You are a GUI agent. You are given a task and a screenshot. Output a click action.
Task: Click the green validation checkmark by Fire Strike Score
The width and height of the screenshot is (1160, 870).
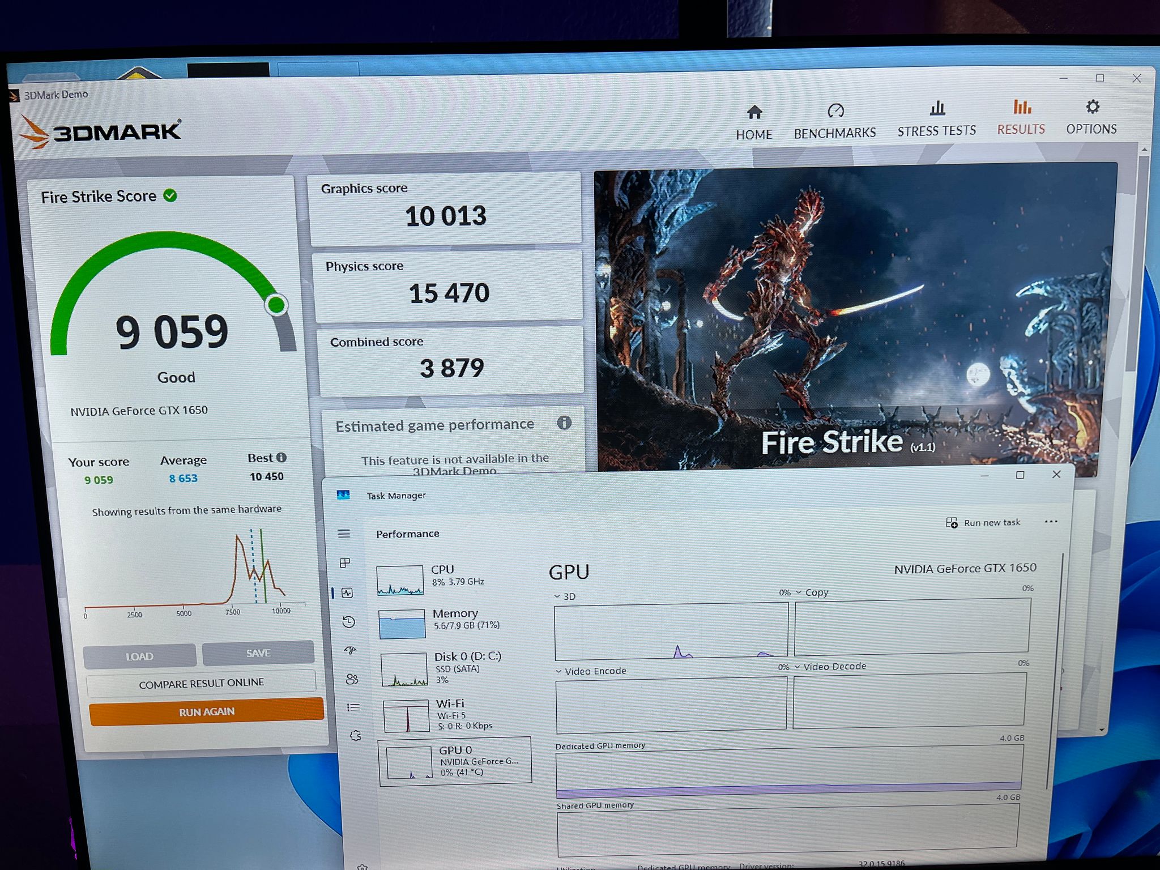coord(170,195)
